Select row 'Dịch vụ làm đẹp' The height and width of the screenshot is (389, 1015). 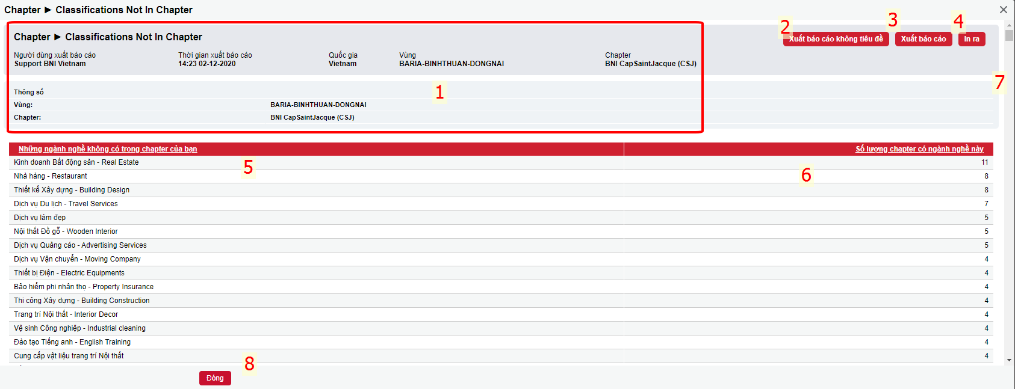[x=501, y=218]
